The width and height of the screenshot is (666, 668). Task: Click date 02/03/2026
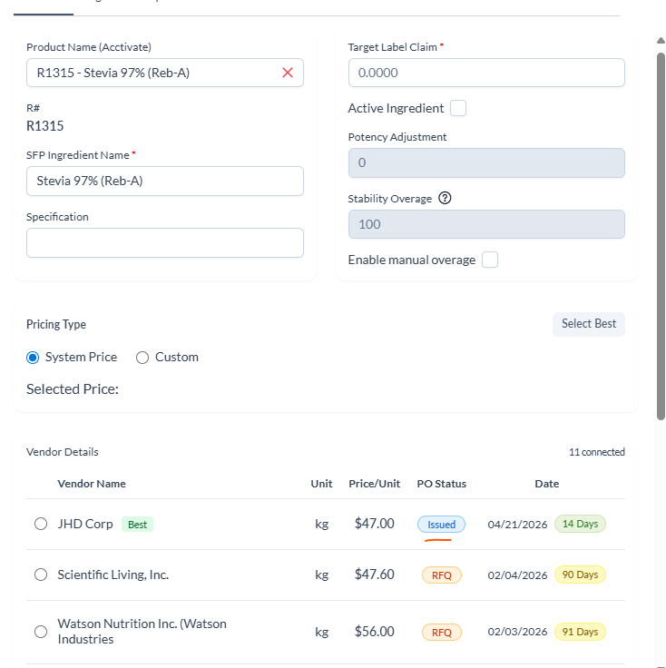(x=517, y=632)
